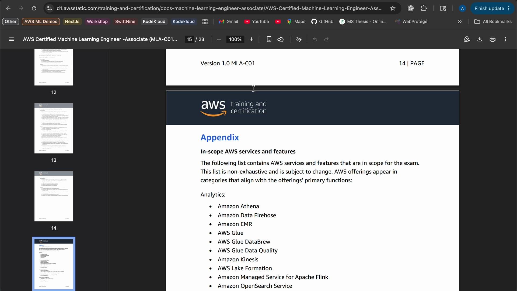Open the page 12 thumbnail
This screenshot has height=291, width=517.
[x=54, y=67]
